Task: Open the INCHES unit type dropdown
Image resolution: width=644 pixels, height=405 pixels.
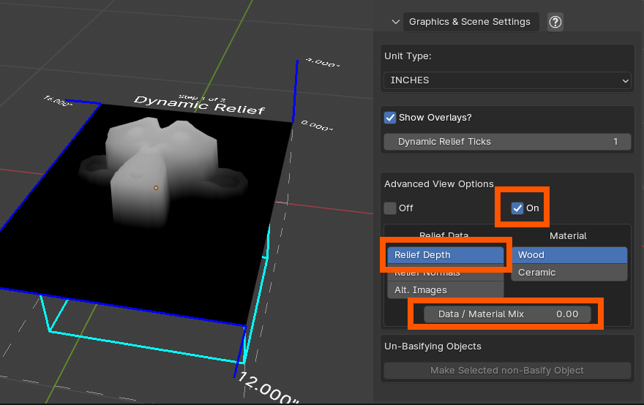Action: (507, 80)
